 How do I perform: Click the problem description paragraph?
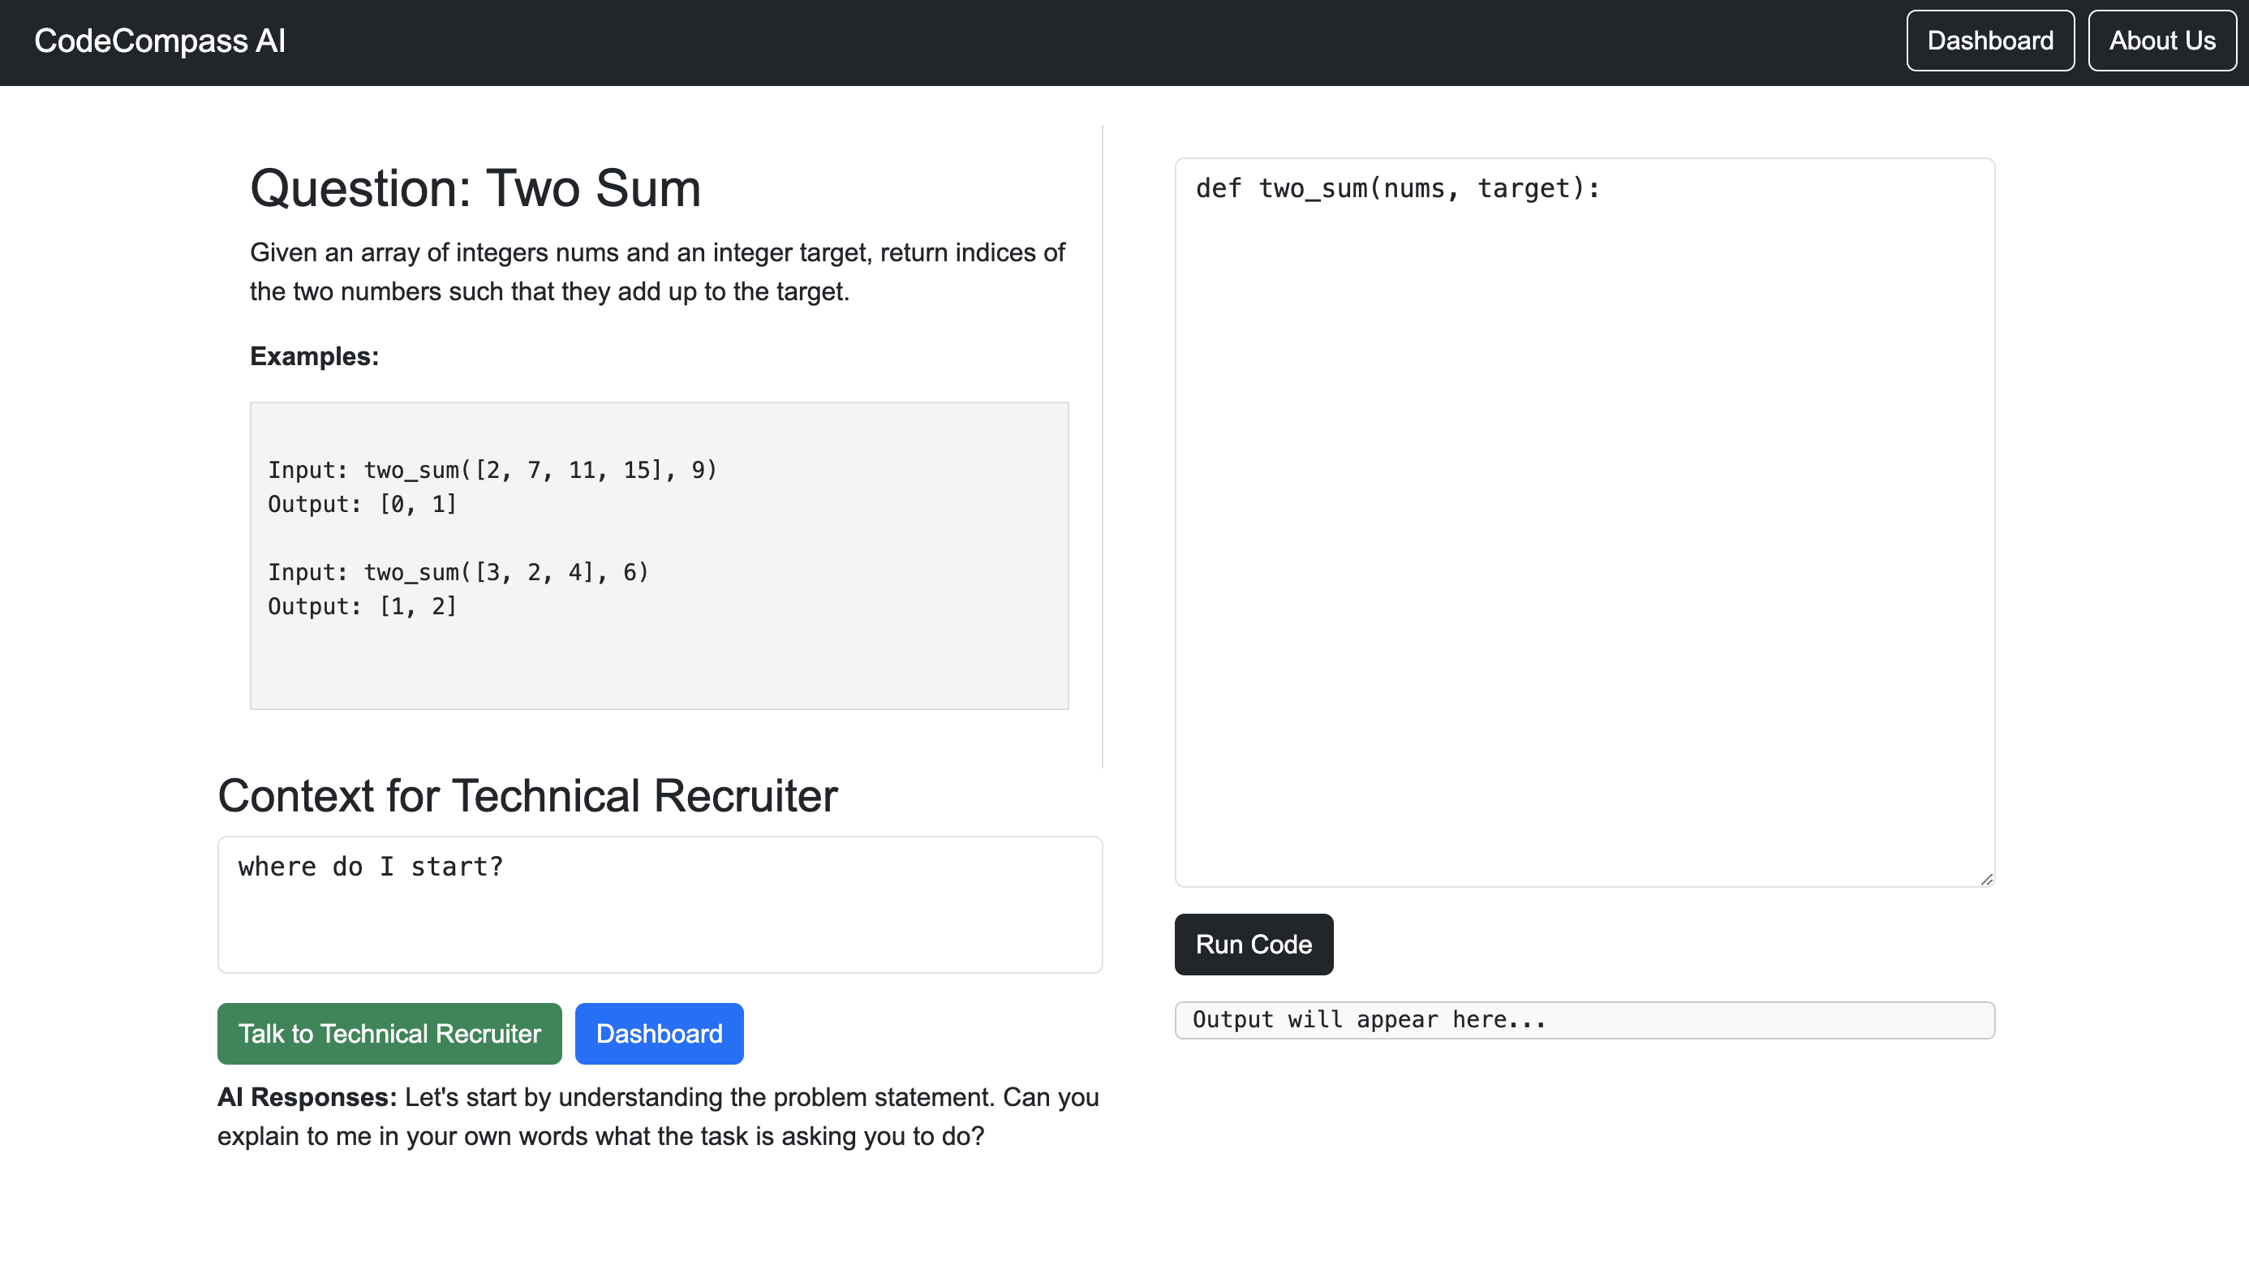657,272
